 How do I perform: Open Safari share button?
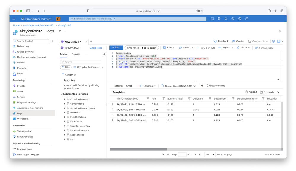pyautogui.click(x=269, y=11)
